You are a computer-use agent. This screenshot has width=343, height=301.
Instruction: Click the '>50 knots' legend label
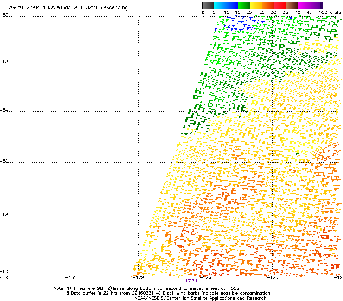[x=330, y=13]
